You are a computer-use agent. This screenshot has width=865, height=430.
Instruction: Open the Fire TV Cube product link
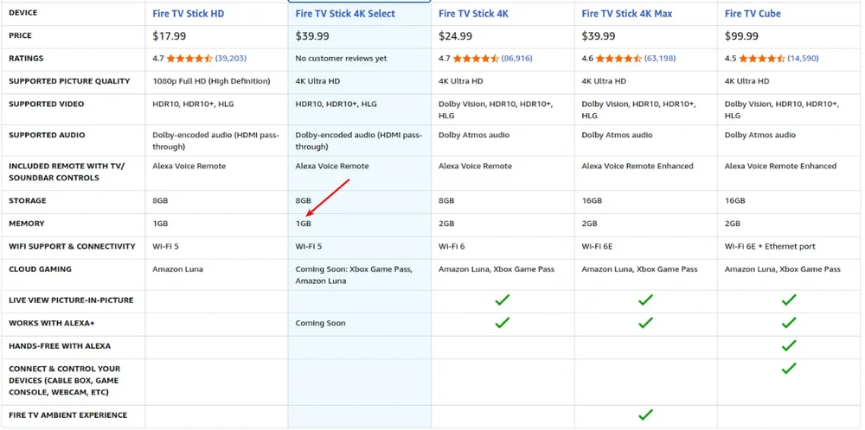click(753, 14)
